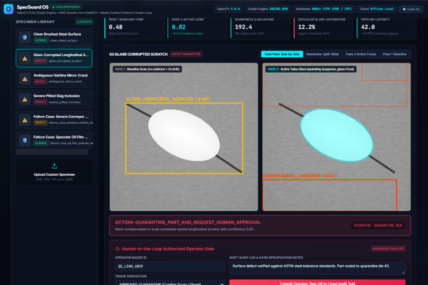Click the Pass 2 inpainted scan image
Viewport: 428px width, 285px height.
click(337, 137)
